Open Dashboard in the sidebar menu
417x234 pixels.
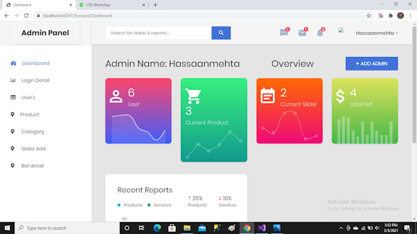pos(36,63)
